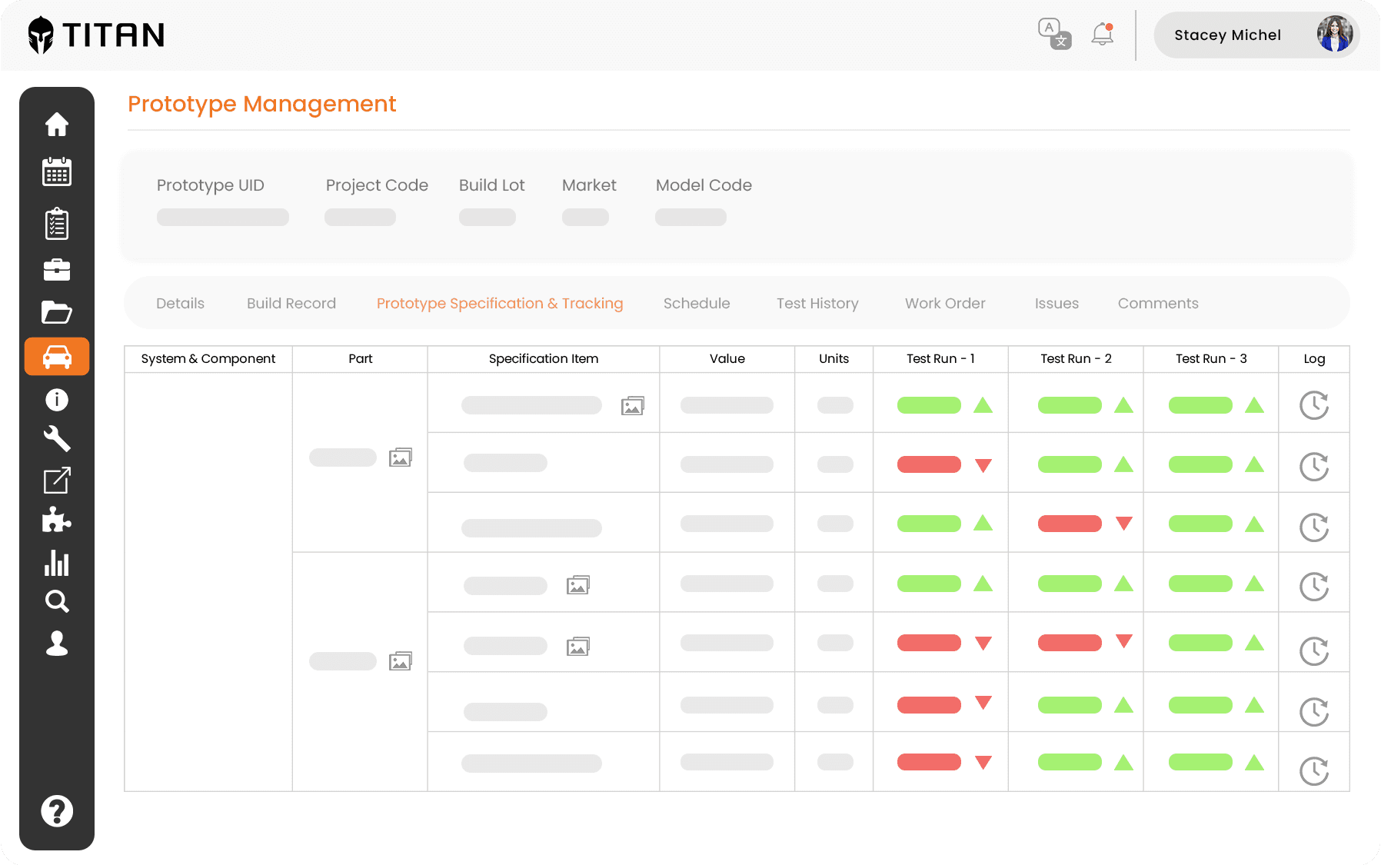Image resolution: width=1381 pixels, height=865 pixels.
Task: Open the first Test Run 1 history log
Action: click(x=1314, y=404)
